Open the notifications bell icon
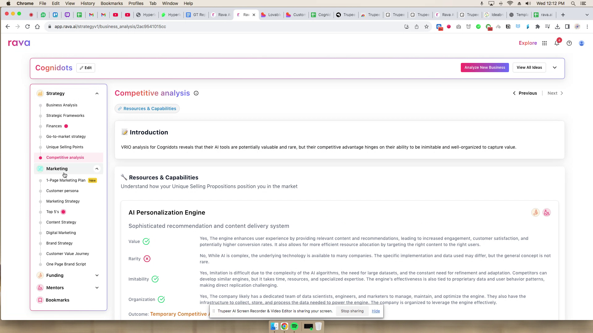Screen dimensions: 593x333 (x=557, y=43)
